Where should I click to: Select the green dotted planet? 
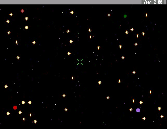click(x=125, y=16)
